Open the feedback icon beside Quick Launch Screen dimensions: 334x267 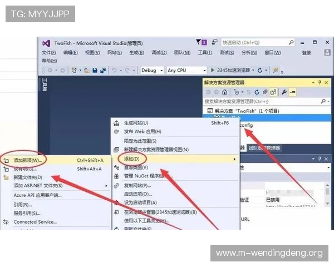coord(214,42)
